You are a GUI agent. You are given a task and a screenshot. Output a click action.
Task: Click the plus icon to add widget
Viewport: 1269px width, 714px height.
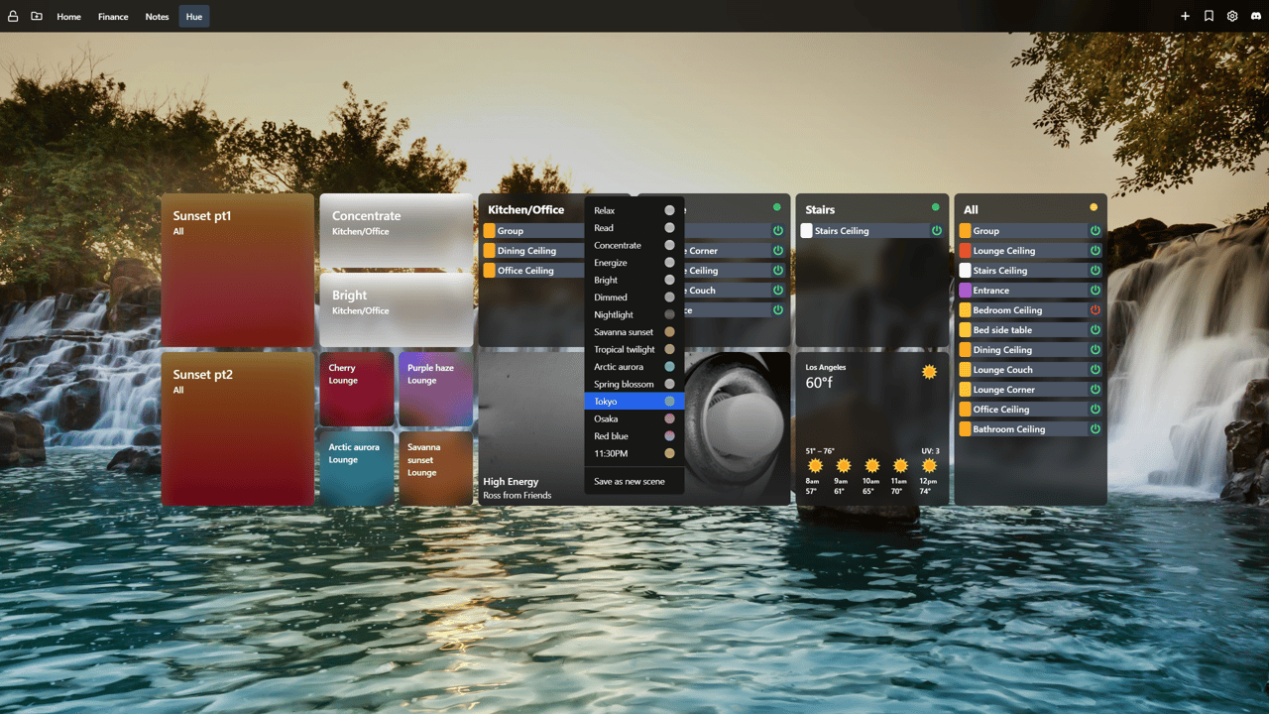pyautogui.click(x=1185, y=17)
